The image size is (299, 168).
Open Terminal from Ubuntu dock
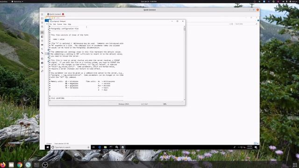36,165
